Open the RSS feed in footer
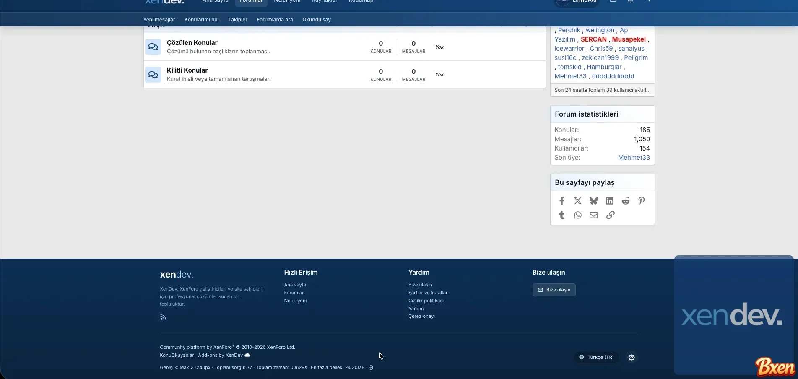 click(x=163, y=317)
